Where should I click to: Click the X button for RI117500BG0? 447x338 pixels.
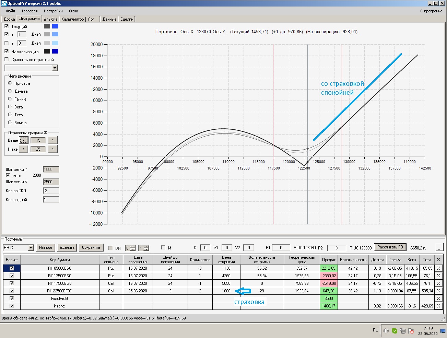tap(438, 283)
